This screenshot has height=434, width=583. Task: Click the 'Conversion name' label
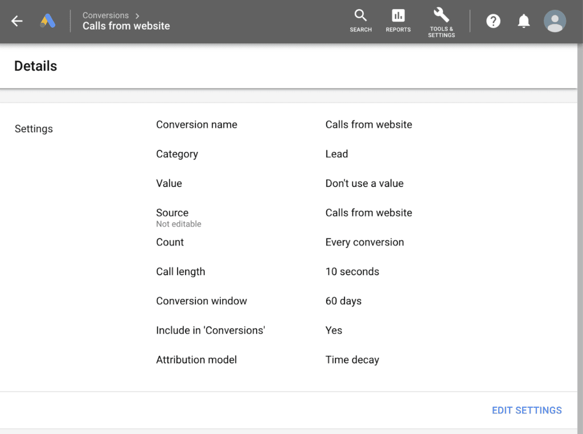pyautogui.click(x=196, y=125)
